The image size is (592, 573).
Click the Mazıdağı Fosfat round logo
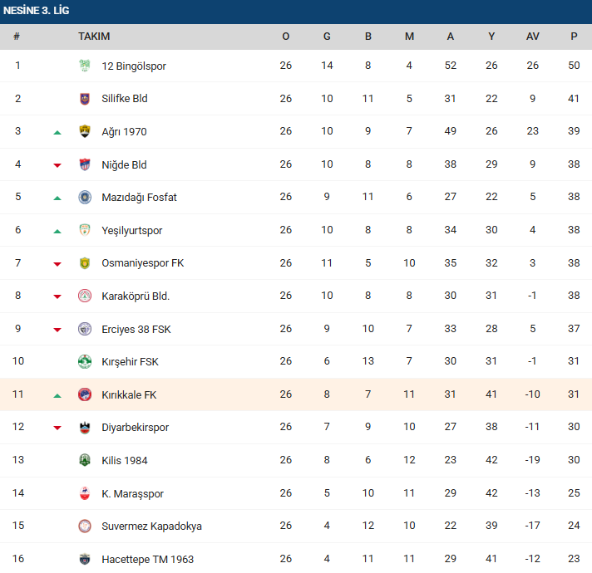click(x=85, y=198)
